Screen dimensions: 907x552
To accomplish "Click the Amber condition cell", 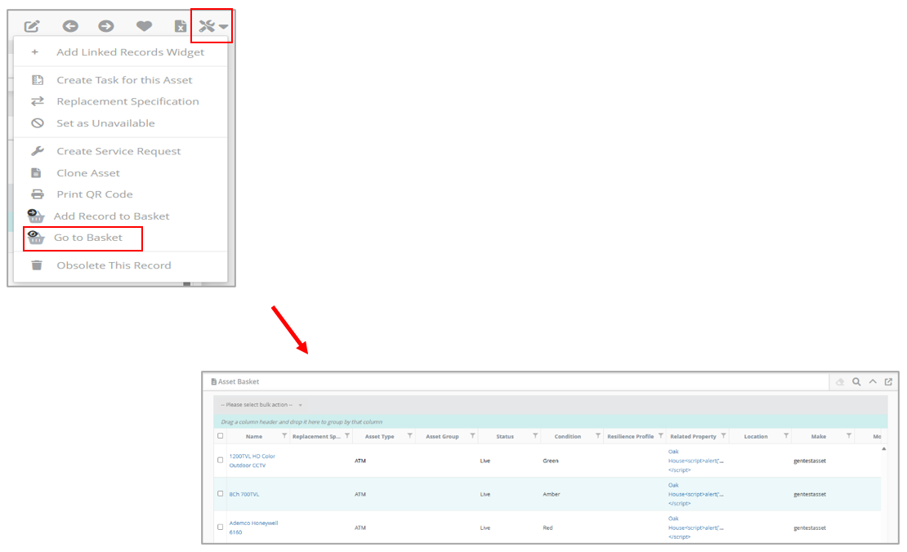I will [x=552, y=494].
